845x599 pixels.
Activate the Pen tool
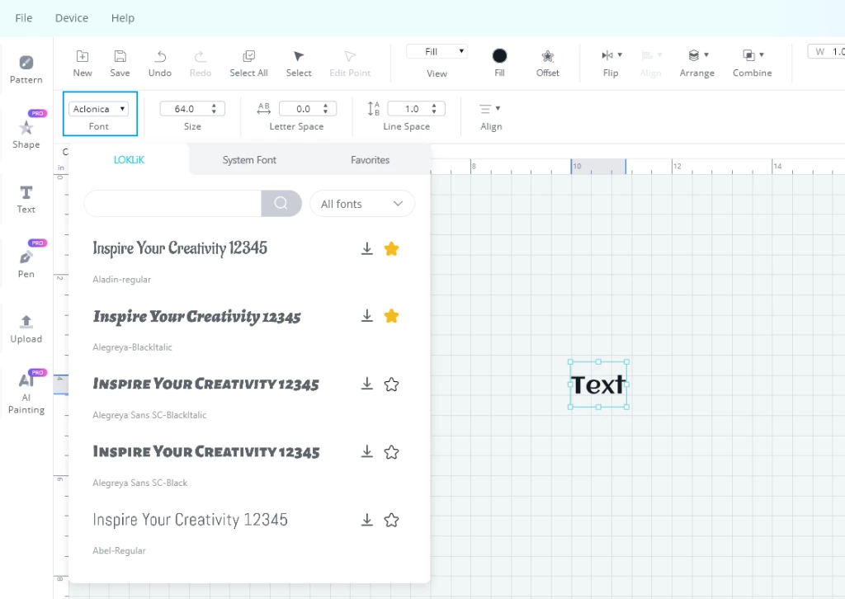(26, 264)
